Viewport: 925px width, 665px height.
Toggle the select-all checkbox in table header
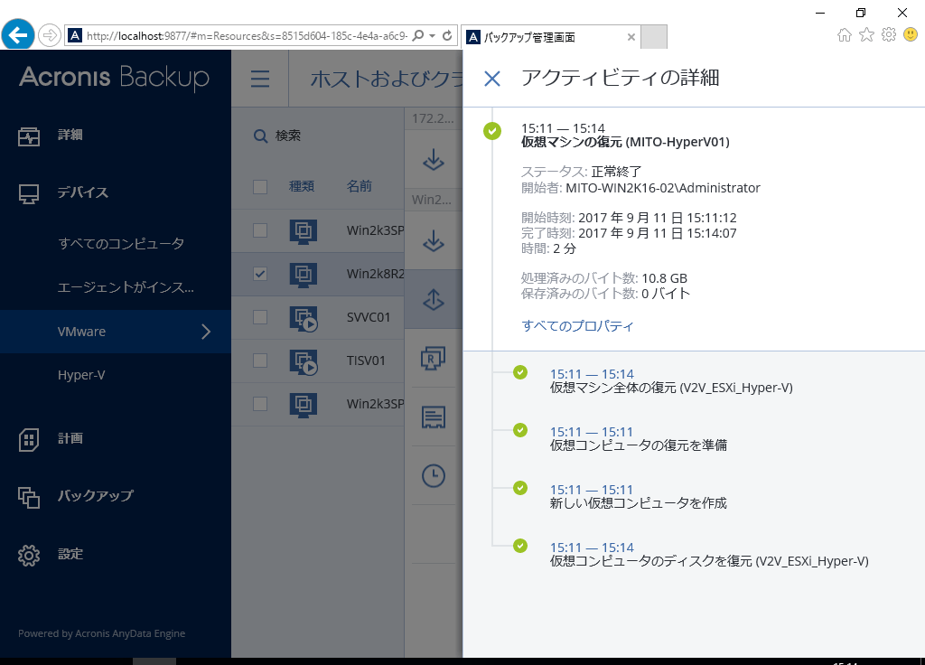pyautogui.click(x=260, y=187)
